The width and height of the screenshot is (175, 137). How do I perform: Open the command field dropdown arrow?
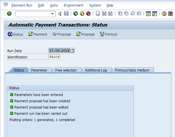tap(52, 14)
